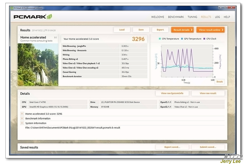Click View raw result button

click(208, 93)
